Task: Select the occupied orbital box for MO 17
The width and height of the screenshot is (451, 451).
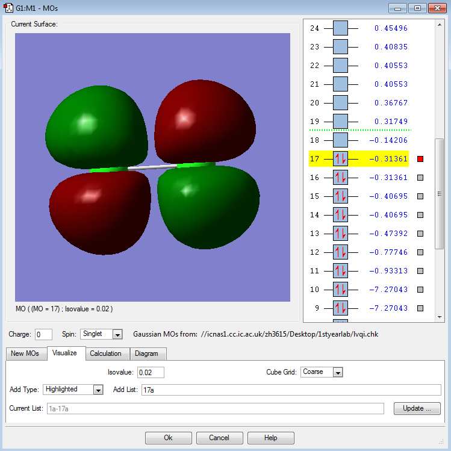Action: (340, 159)
